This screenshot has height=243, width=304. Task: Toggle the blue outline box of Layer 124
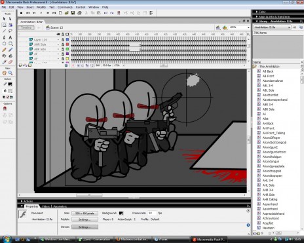67,39
